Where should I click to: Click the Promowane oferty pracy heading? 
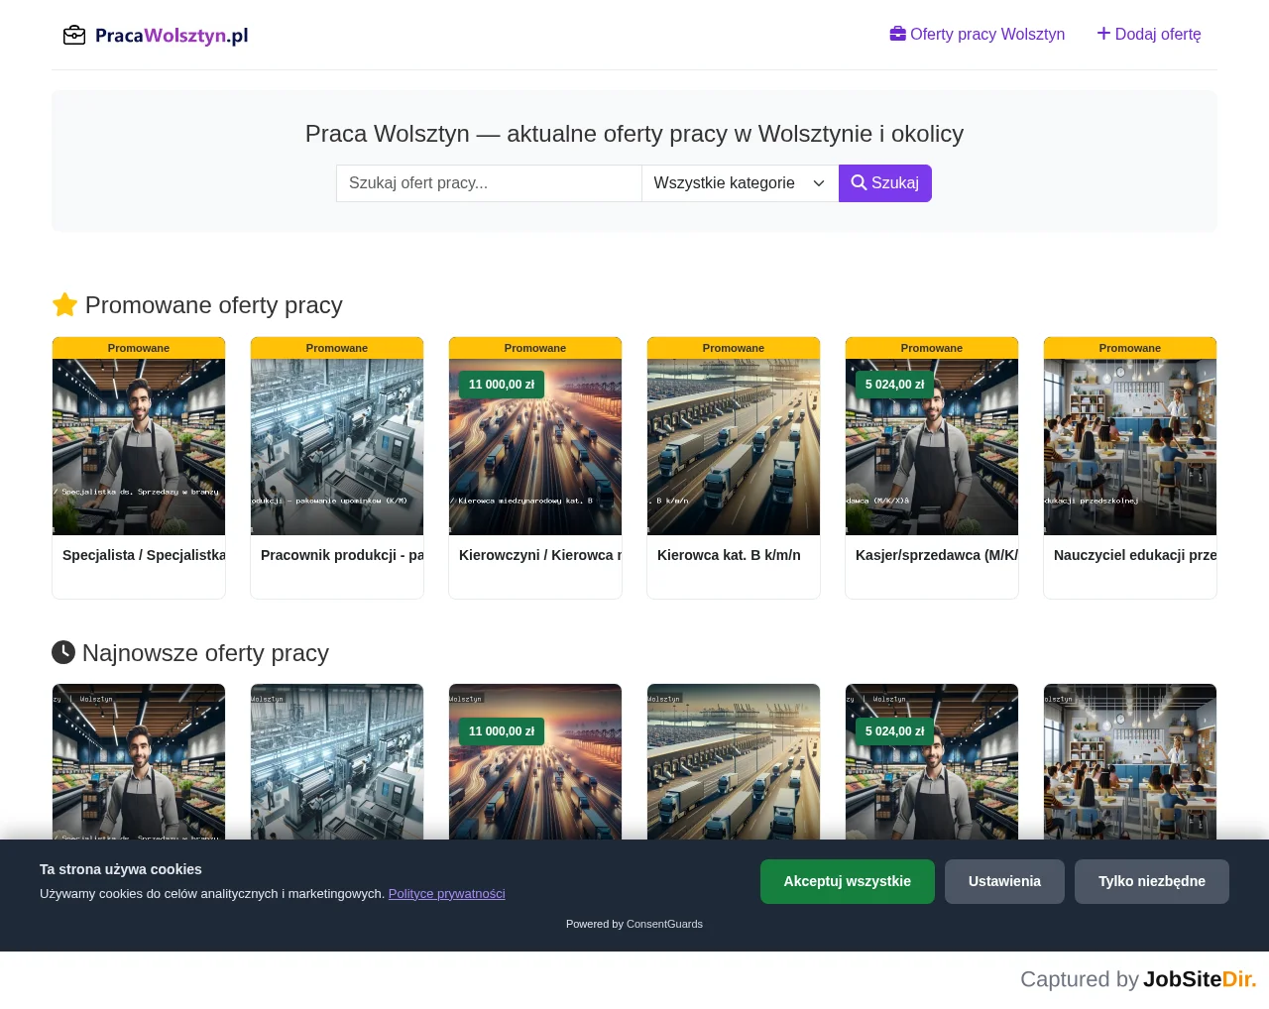coord(214,304)
